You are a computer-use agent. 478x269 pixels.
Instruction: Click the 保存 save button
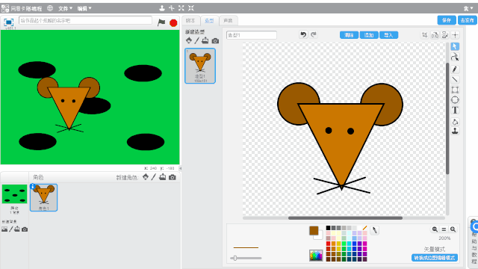pyautogui.click(x=447, y=20)
